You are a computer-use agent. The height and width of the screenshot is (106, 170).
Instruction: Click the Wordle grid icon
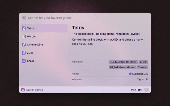pyautogui.click(x=24, y=37)
